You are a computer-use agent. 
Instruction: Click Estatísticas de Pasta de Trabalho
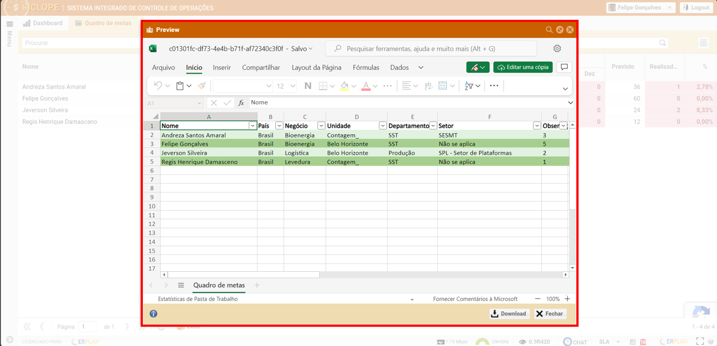tap(198, 299)
